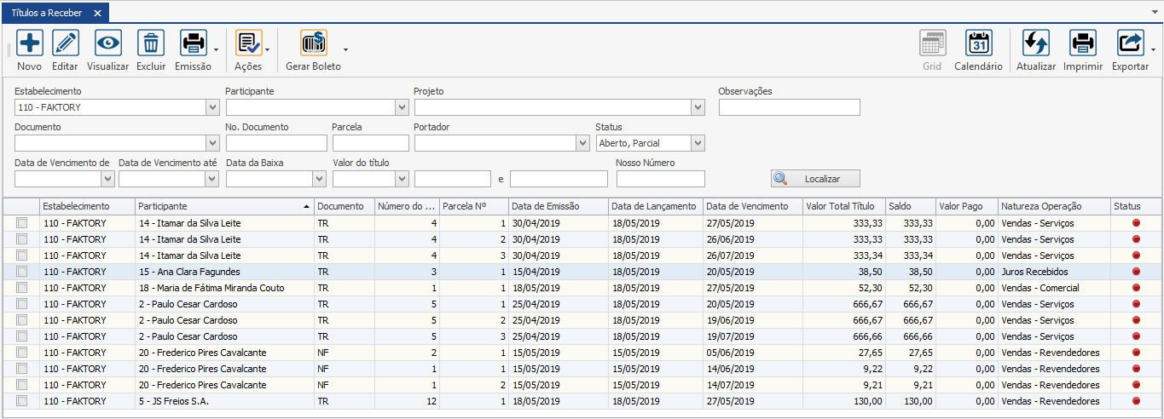Viewport: 1164px width, 419px height.
Task: Click the Editar pencil icon
Action: [x=65, y=43]
